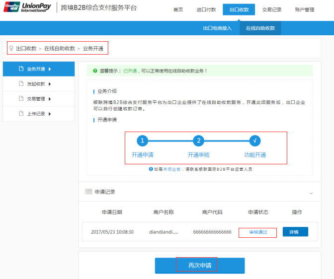Screen dimensions: 334x279
Task: Click the checkmark circle for 功能开通
Action: tap(255, 141)
